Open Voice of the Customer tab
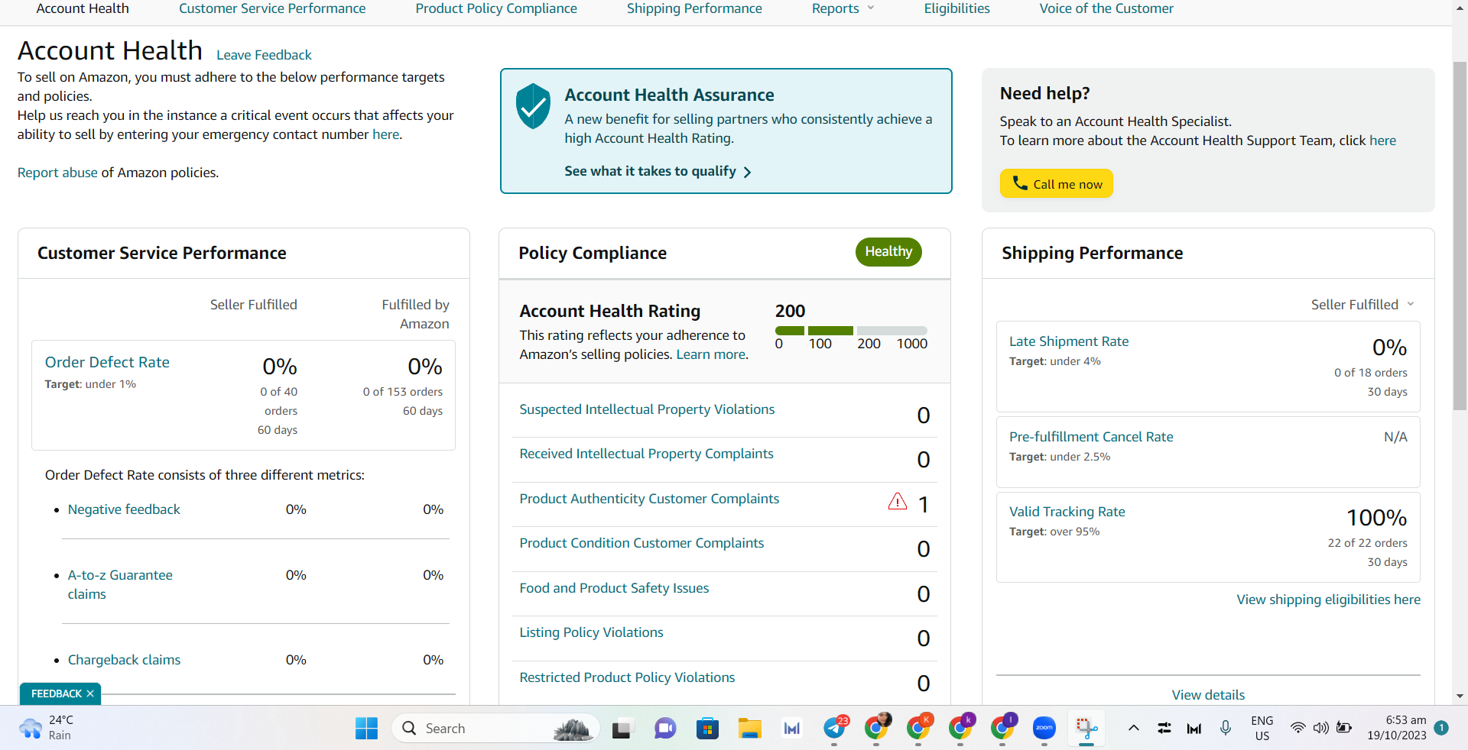The image size is (1468, 750). 1106,8
